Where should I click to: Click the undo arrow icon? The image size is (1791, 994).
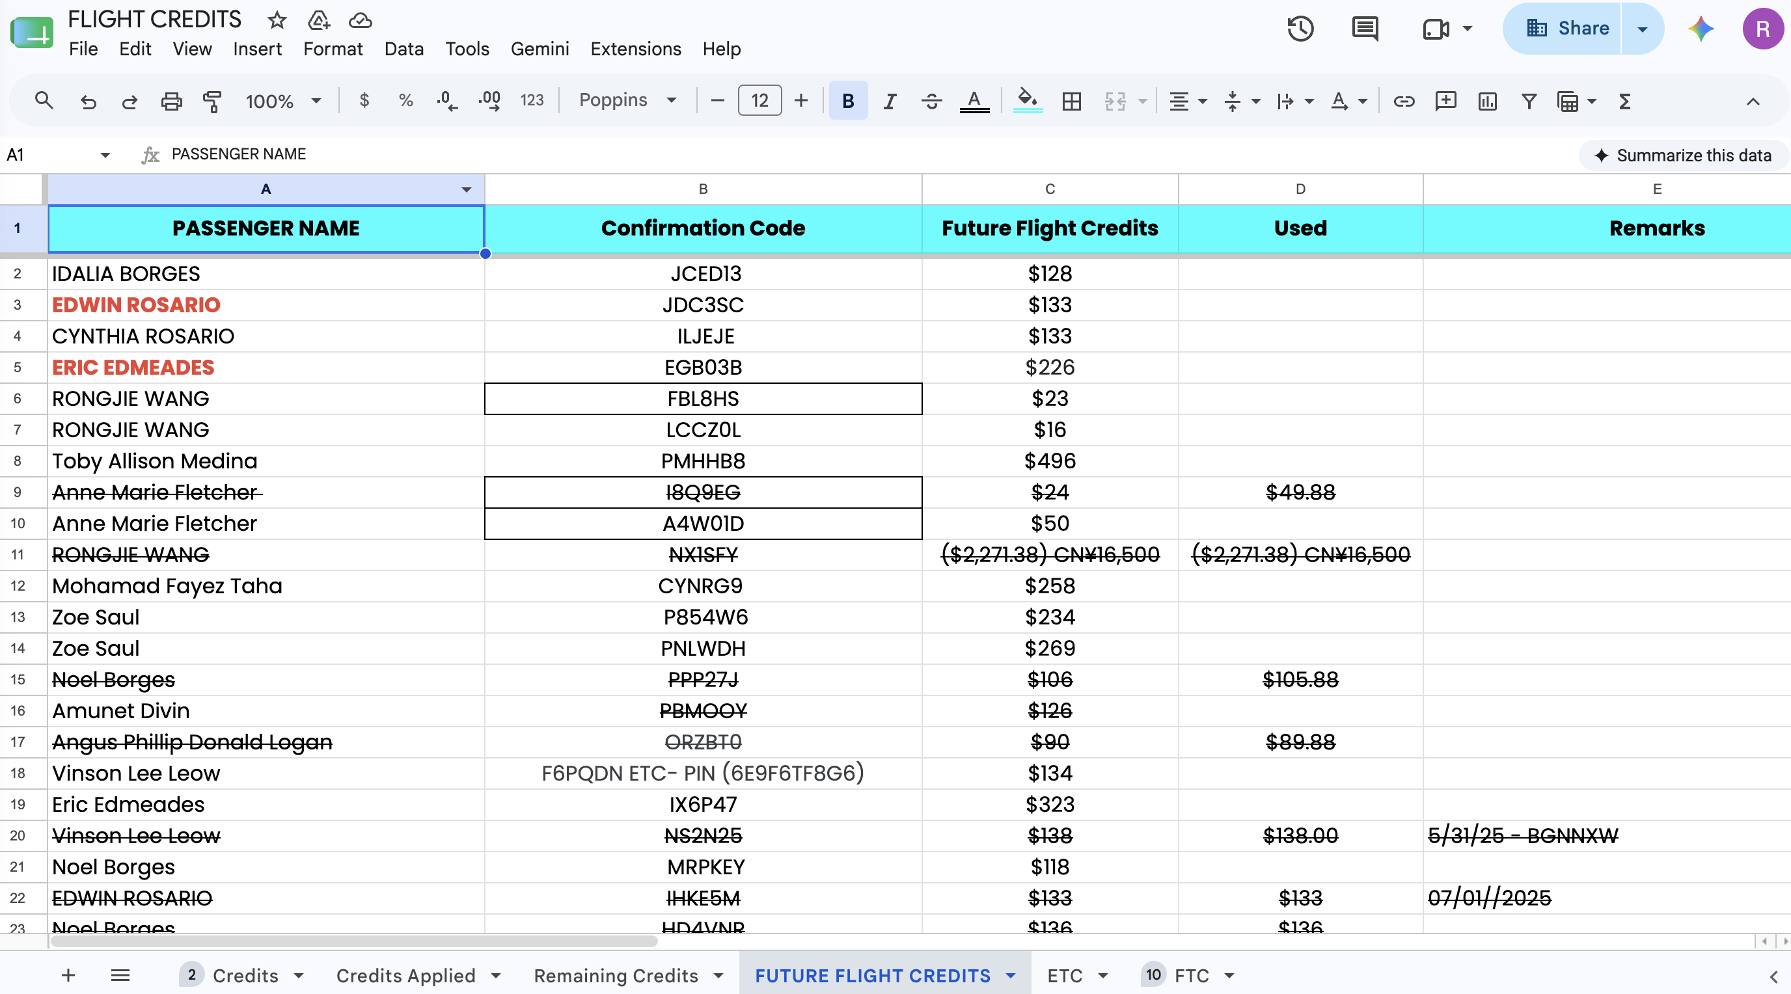88,101
